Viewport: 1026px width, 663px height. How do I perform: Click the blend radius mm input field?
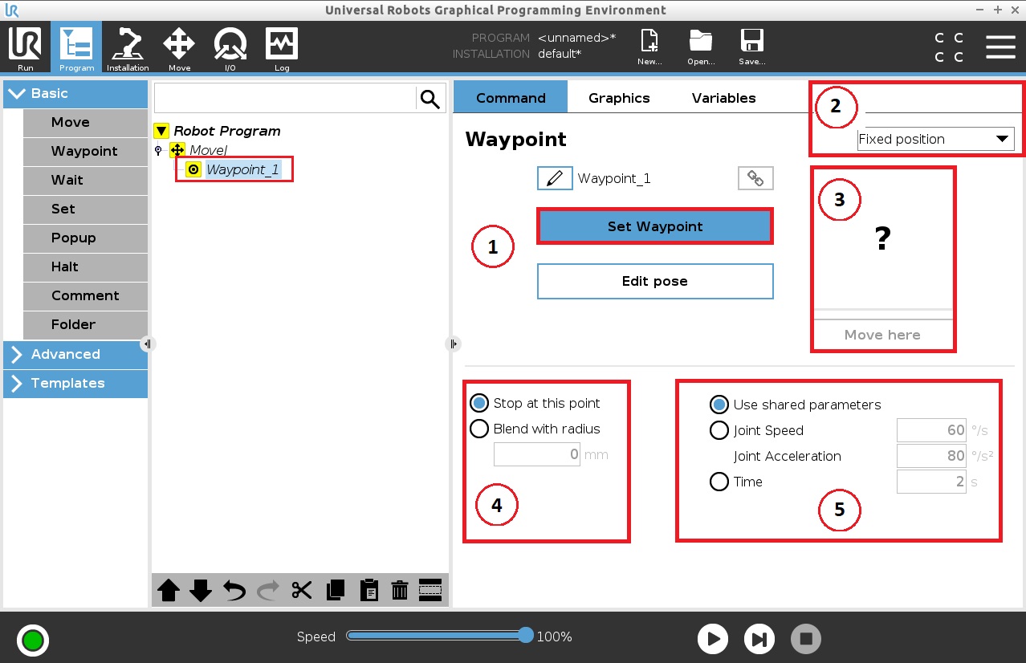point(537,454)
